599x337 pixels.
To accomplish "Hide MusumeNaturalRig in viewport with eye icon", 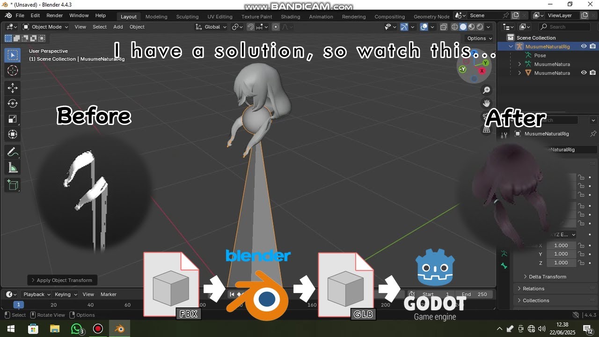I will [584, 46].
